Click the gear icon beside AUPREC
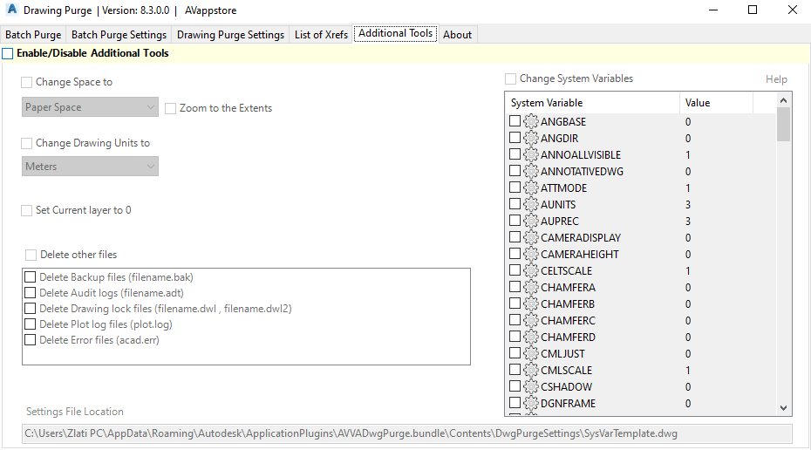The width and height of the screenshot is (811, 450). (531, 221)
